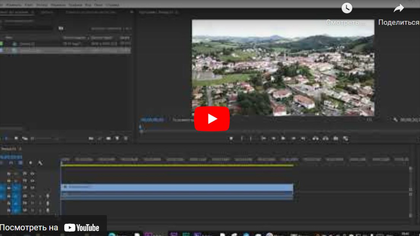The image size is (420, 236).
Task: Click the Поделиться share arrow
Action: click(399, 8)
